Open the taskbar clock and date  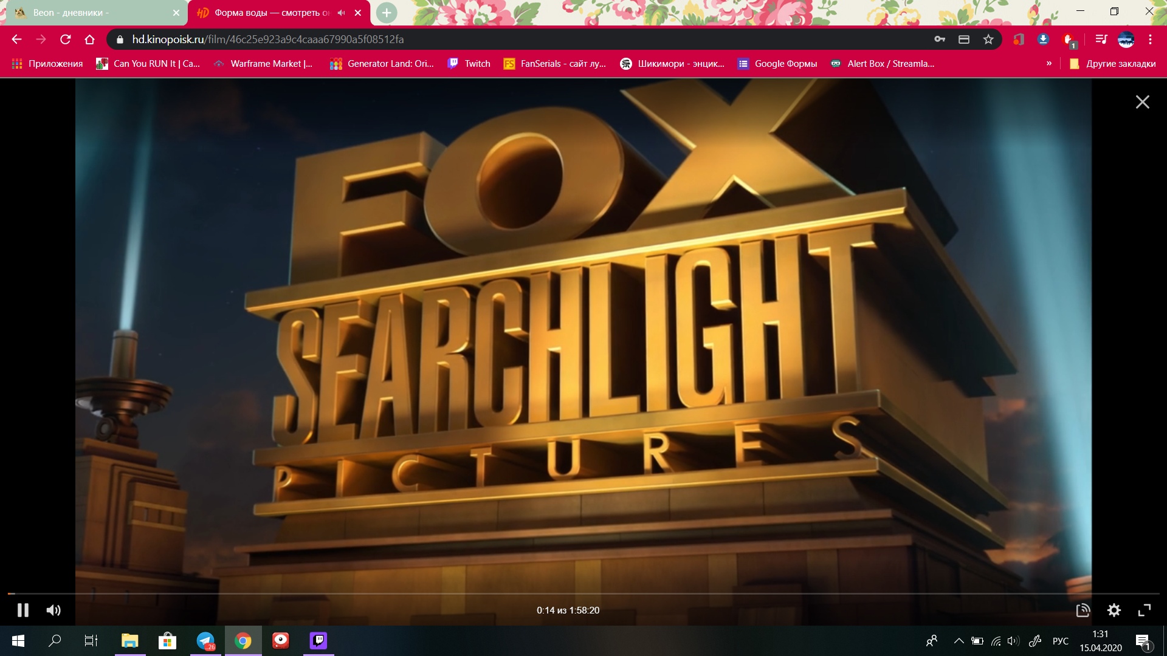(1101, 641)
